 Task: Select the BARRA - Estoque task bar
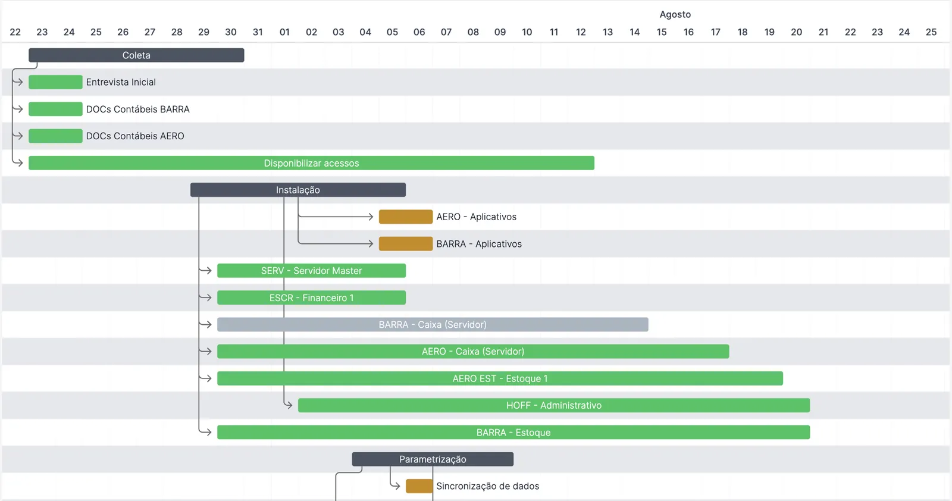coord(513,432)
